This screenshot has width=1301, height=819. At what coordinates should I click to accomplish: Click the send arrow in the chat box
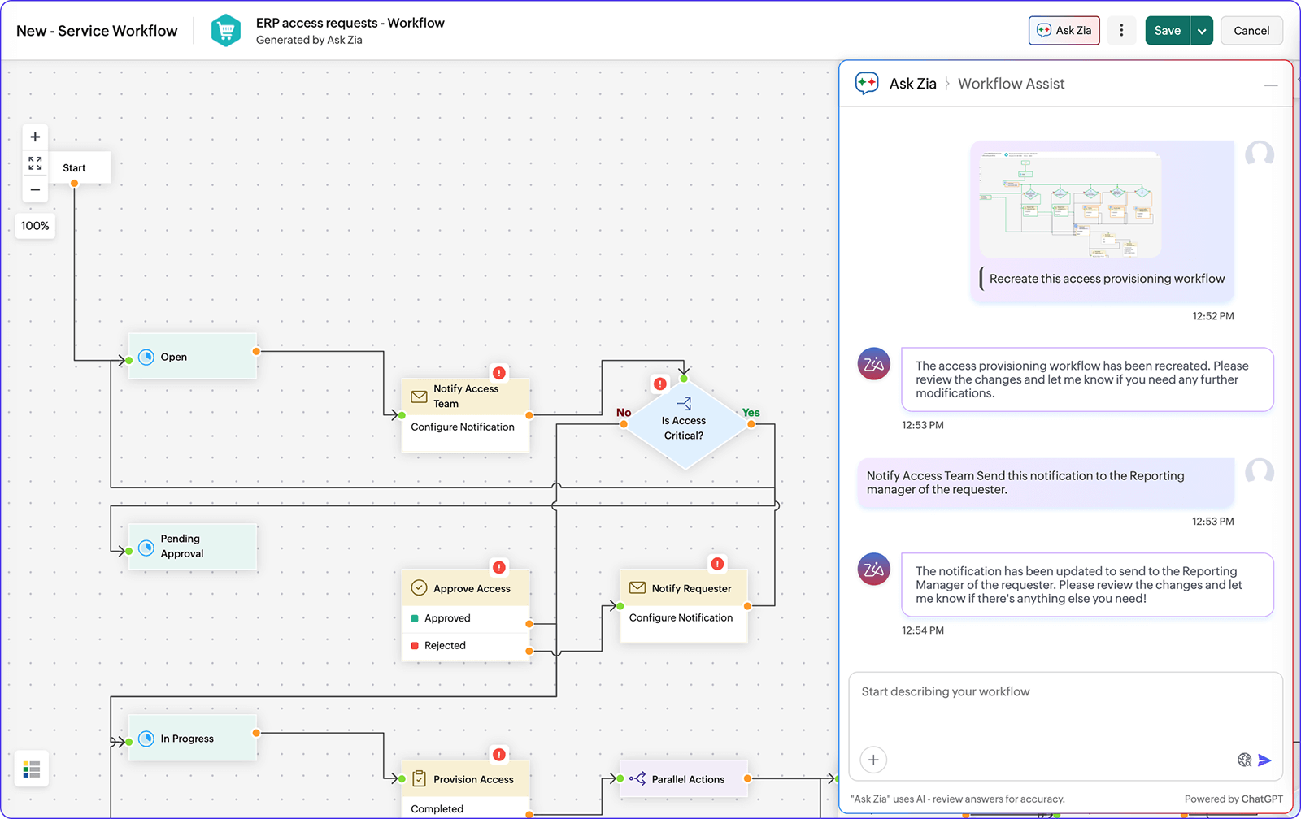(x=1264, y=760)
